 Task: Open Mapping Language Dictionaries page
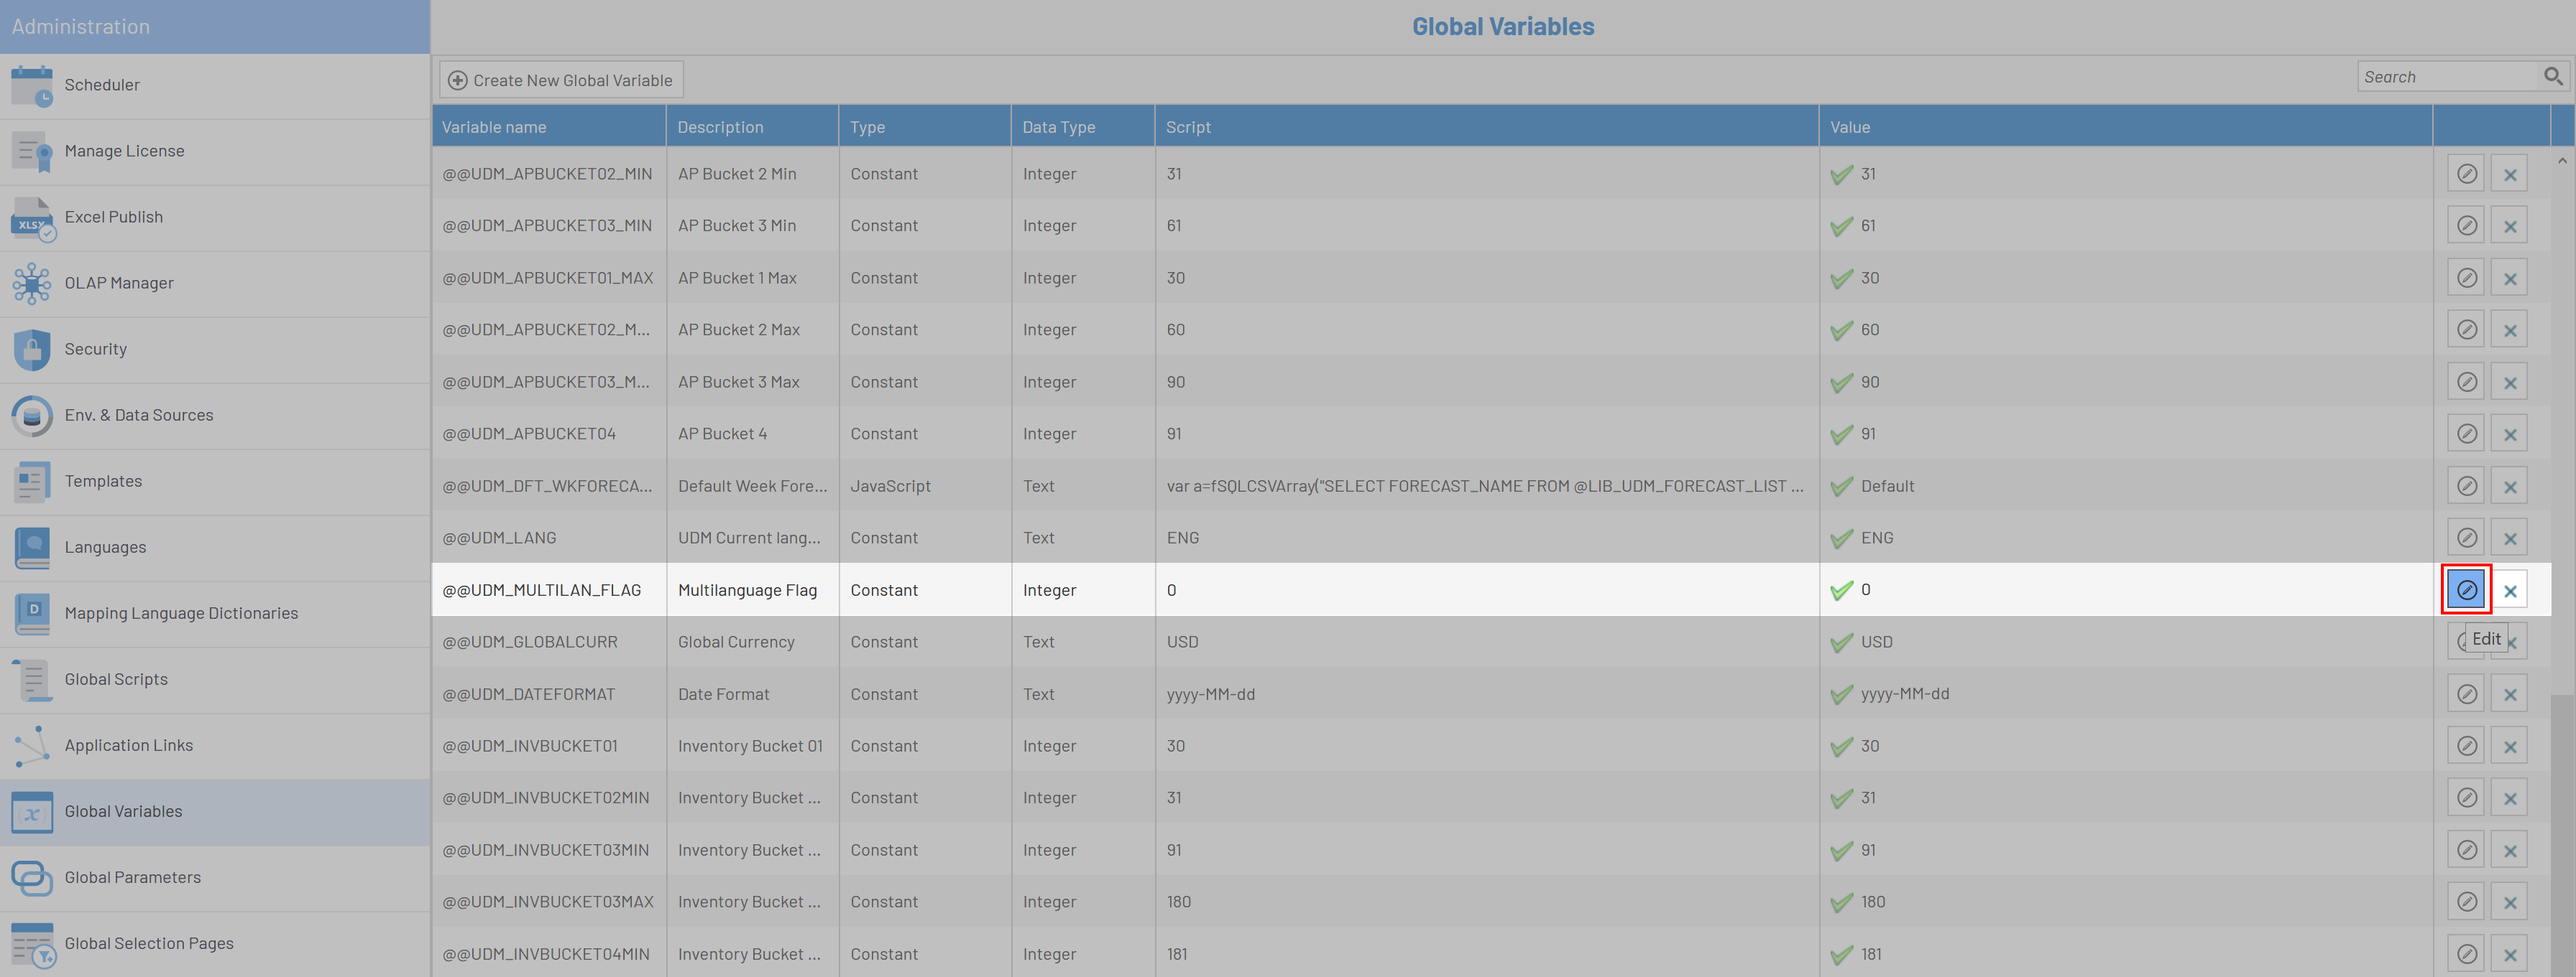click(181, 613)
